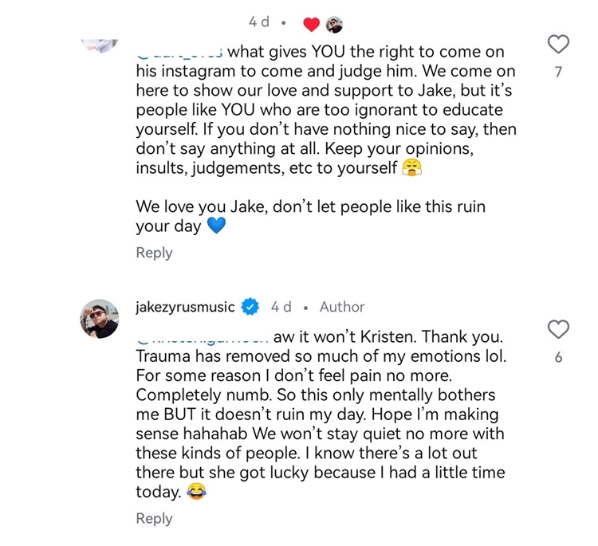
Task: Click the "4 d" timestamp beside jakezyrusmusic
Action: (281, 307)
